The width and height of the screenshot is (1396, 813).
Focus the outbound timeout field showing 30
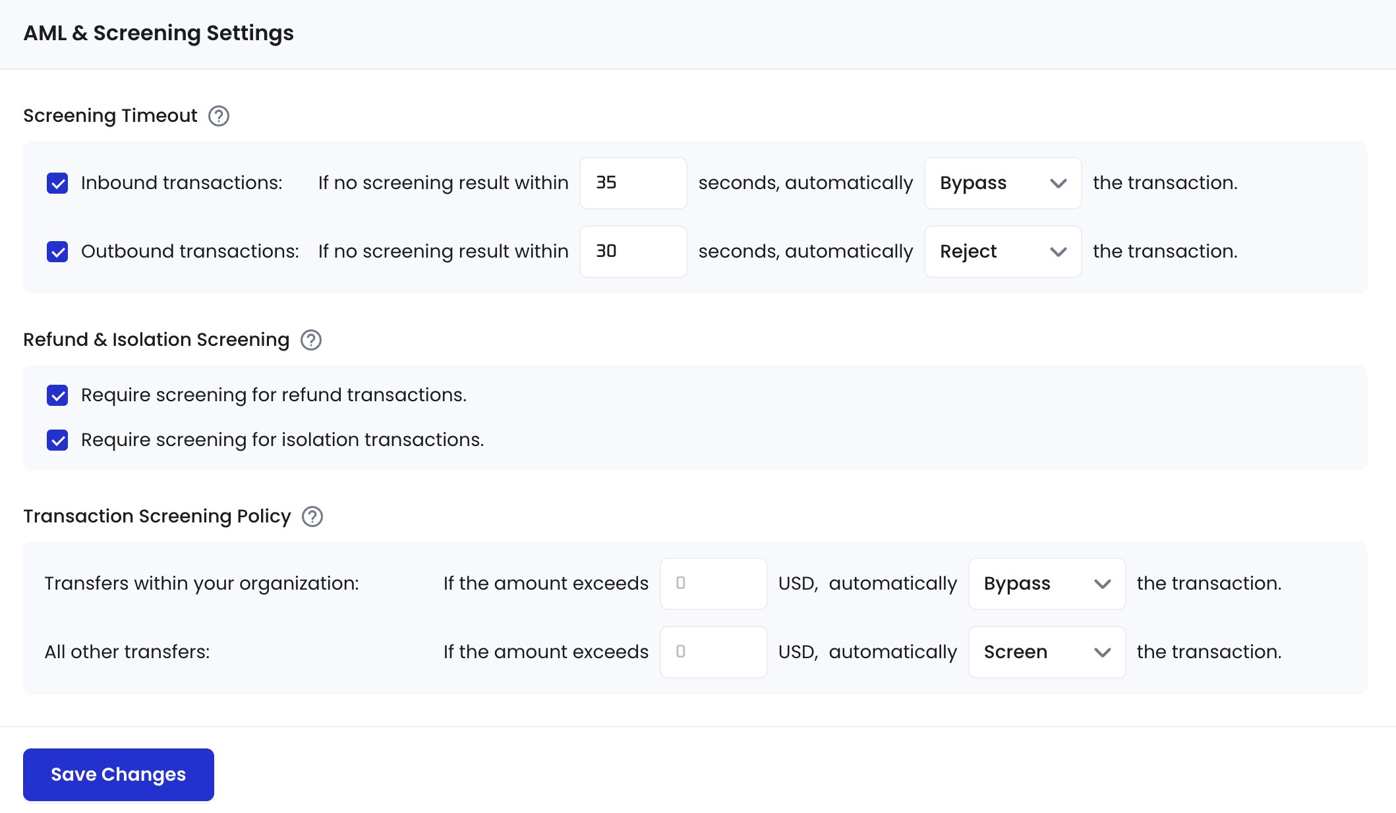tap(633, 252)
